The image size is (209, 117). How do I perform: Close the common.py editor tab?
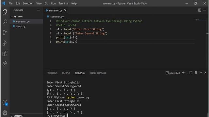[65, 10]
